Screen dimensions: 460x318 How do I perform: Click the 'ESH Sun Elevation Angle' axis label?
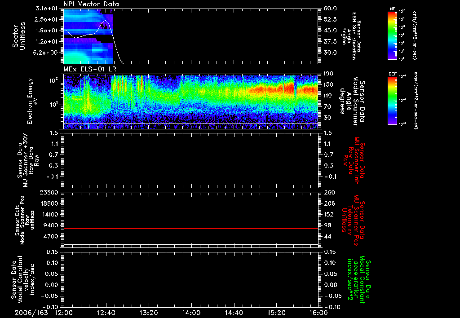(x=351, y=36)
